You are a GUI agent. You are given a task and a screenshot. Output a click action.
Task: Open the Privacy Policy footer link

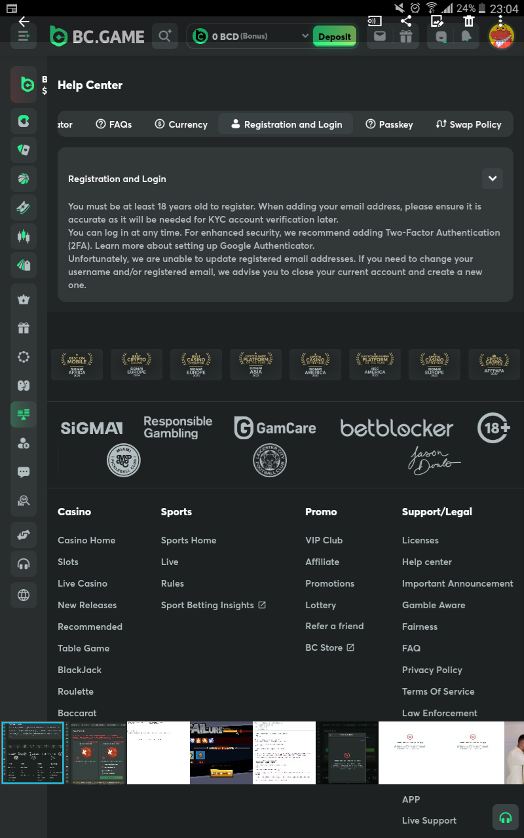[432, 670]
